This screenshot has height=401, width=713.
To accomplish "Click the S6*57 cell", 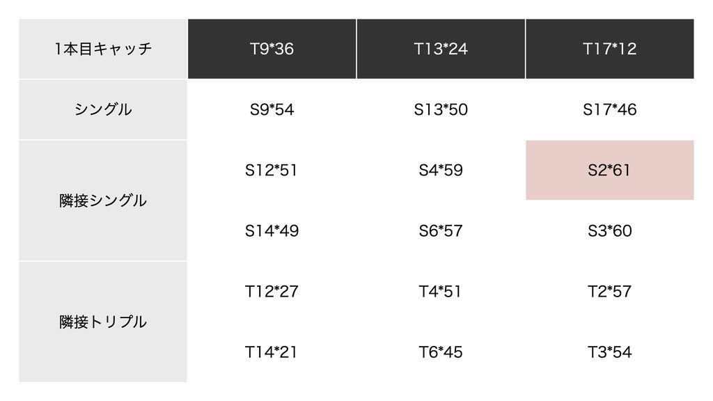I will (441, 231).
